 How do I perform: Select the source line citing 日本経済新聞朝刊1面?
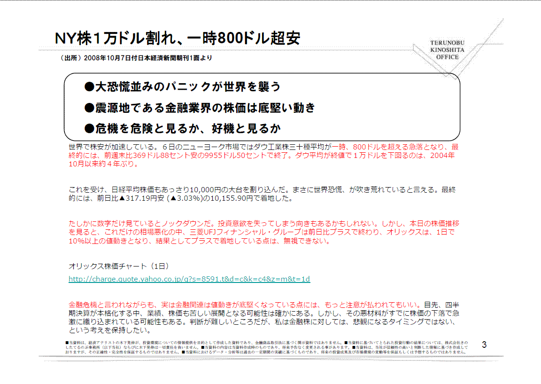point(136,58)
